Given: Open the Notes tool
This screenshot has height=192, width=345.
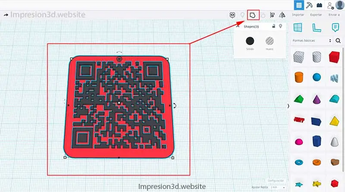Looking at the screenshot, I should (x=336, y=28).
